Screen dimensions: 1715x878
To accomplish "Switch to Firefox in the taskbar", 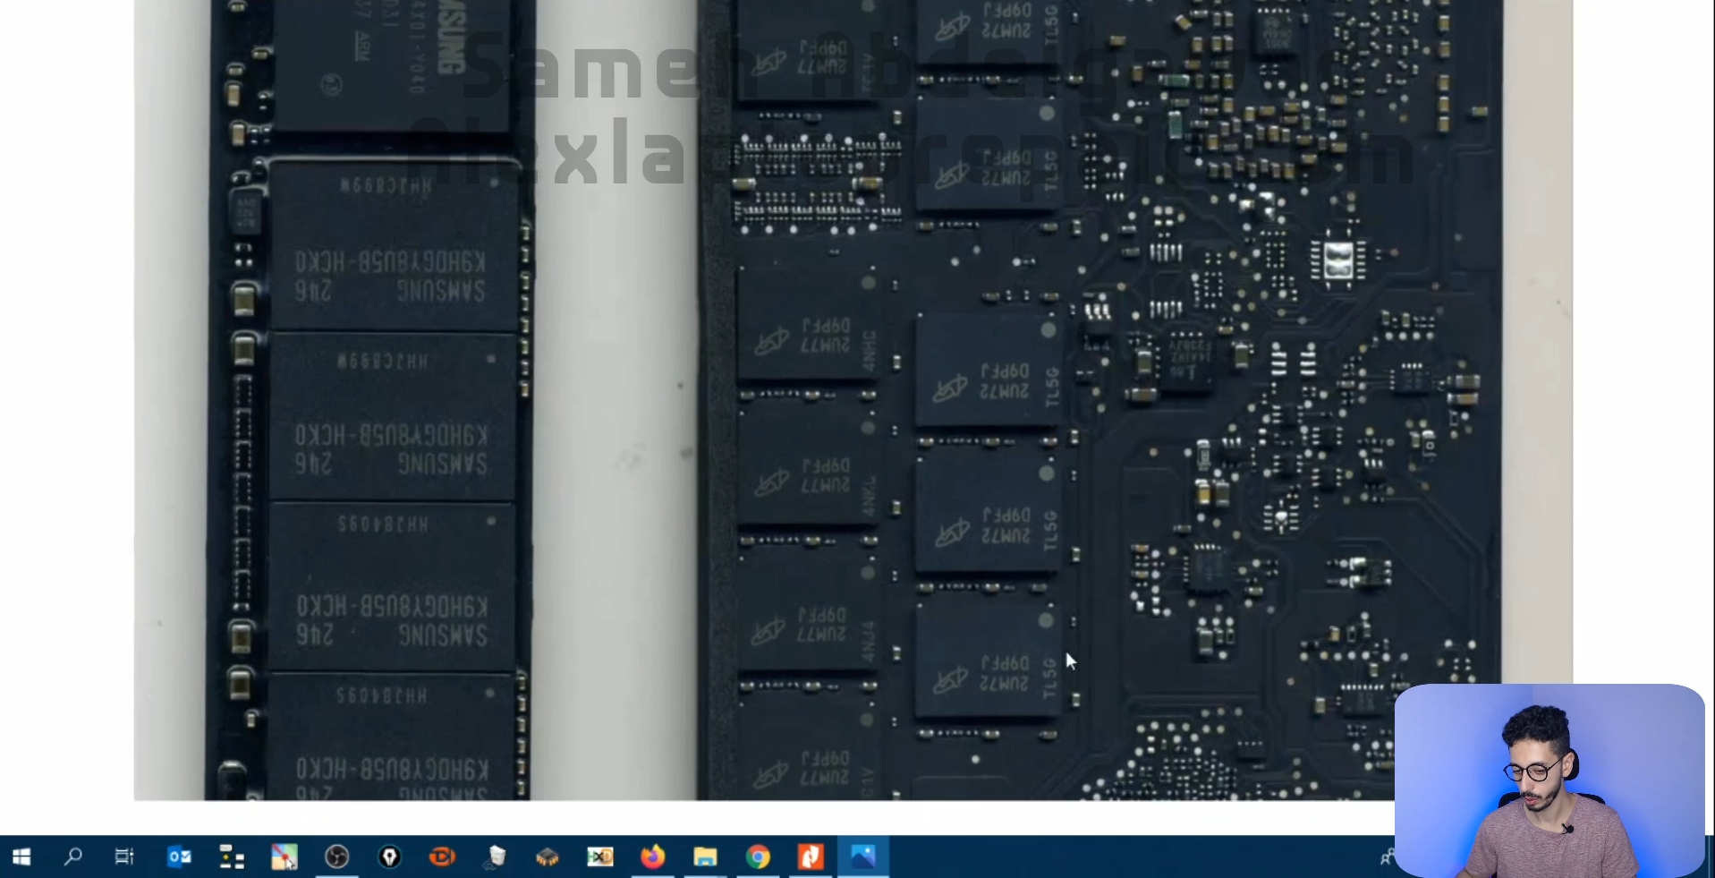I will point(652,857).
